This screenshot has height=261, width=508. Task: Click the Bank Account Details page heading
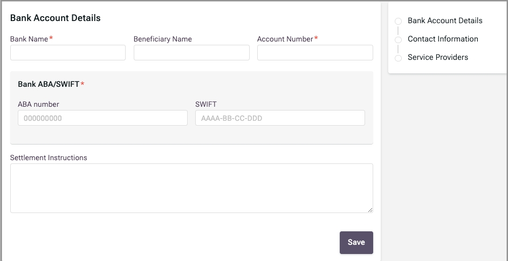pos(56,18)
